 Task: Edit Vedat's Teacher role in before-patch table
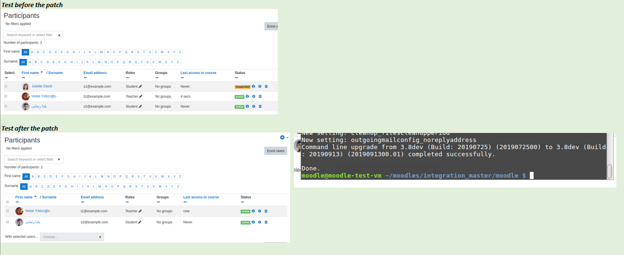[141, 96]
